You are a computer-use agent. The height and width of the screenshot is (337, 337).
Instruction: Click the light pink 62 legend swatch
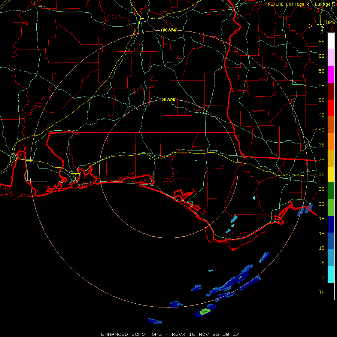331,58
